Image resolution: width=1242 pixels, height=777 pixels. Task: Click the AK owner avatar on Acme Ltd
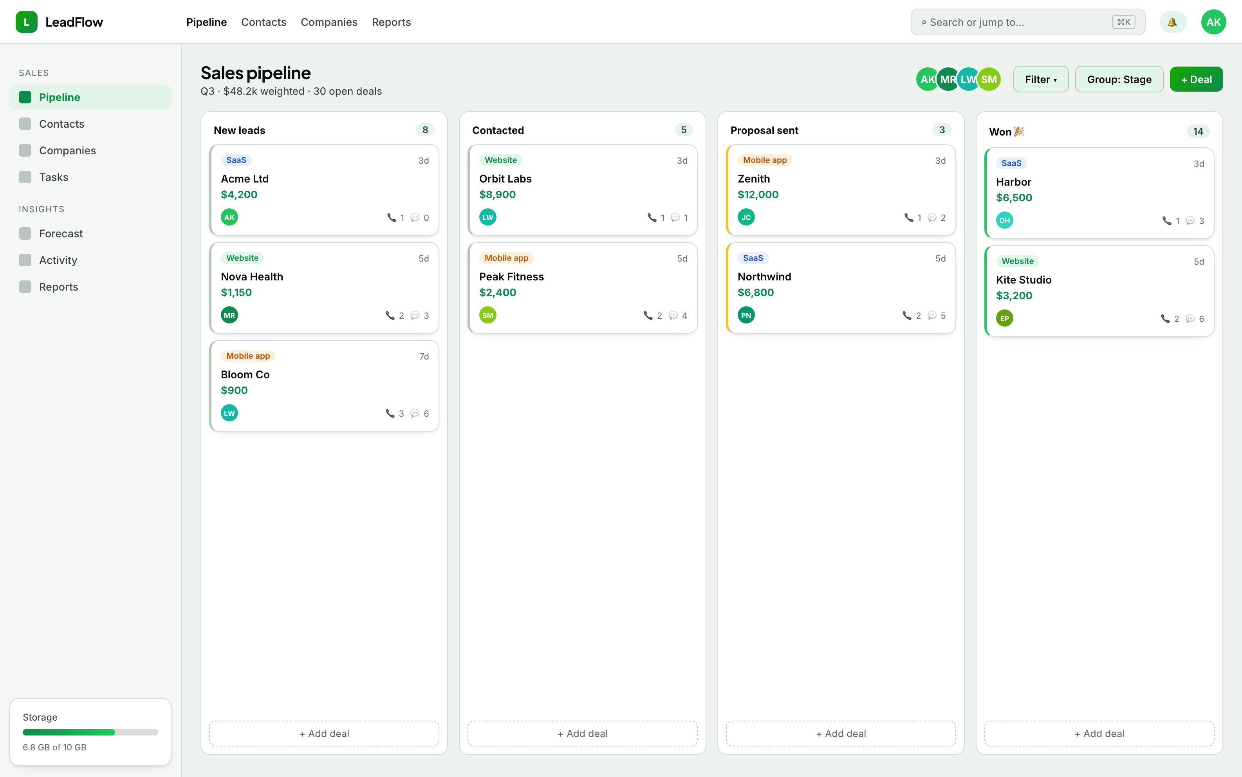point(229,217)
